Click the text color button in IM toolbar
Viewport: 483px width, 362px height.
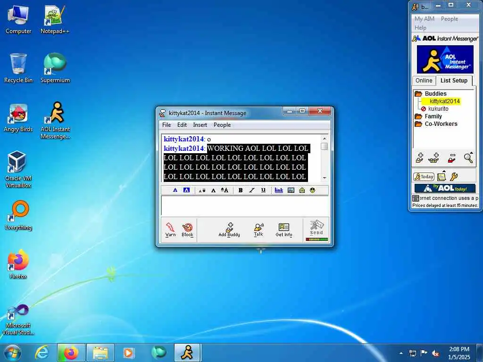coord(175,190)
